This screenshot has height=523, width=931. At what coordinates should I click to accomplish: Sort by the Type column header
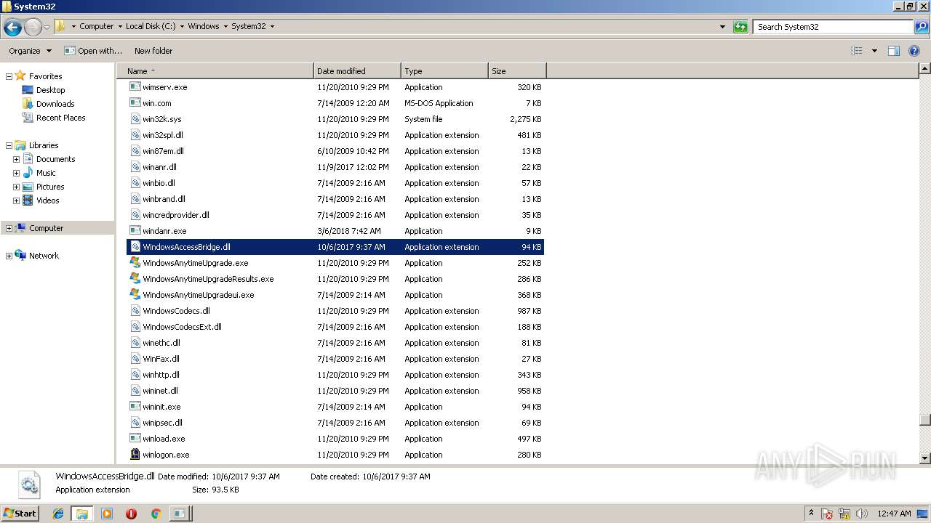[x=444, y=71]
